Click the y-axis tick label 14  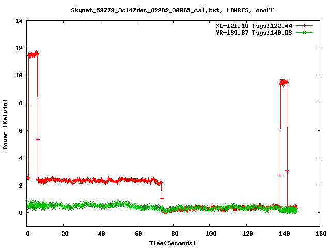click(x=19, y=21)
